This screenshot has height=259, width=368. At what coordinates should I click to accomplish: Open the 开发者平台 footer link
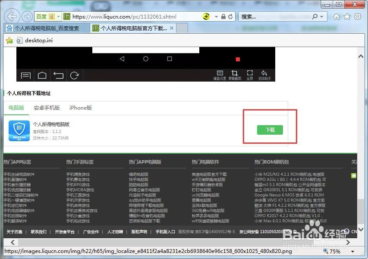[x=65, y=232]
